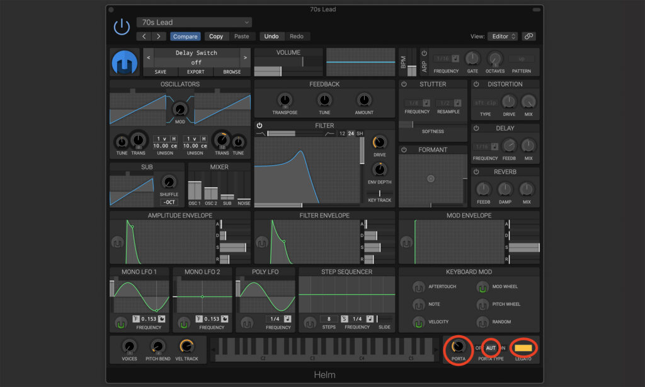Image resolution: width=645 pixels, height=387 pixels.
Task: Click the EXPORT patch button
Action: click(196, 72)
